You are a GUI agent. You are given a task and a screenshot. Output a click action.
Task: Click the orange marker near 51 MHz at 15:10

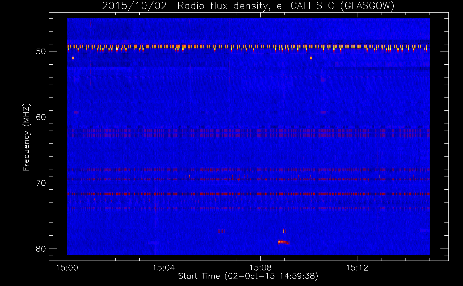[311, 58]
